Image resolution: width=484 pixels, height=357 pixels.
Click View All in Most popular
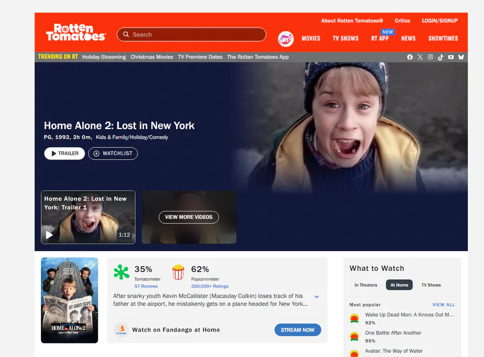(x=444, y=305)
